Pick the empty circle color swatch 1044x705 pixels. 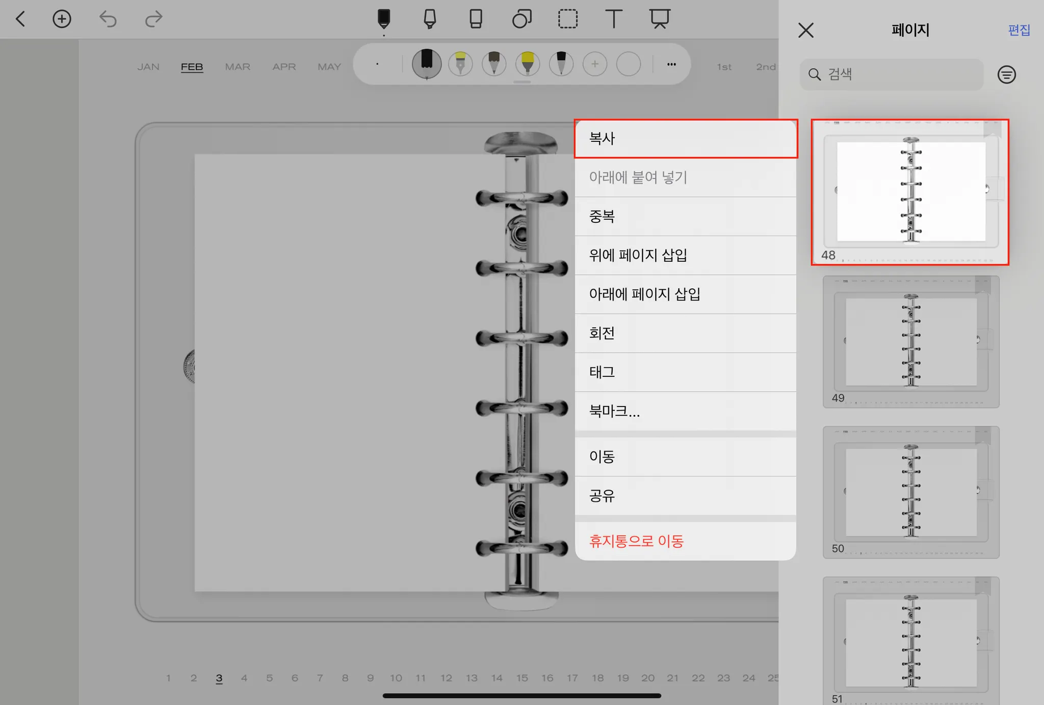(628, 64)
